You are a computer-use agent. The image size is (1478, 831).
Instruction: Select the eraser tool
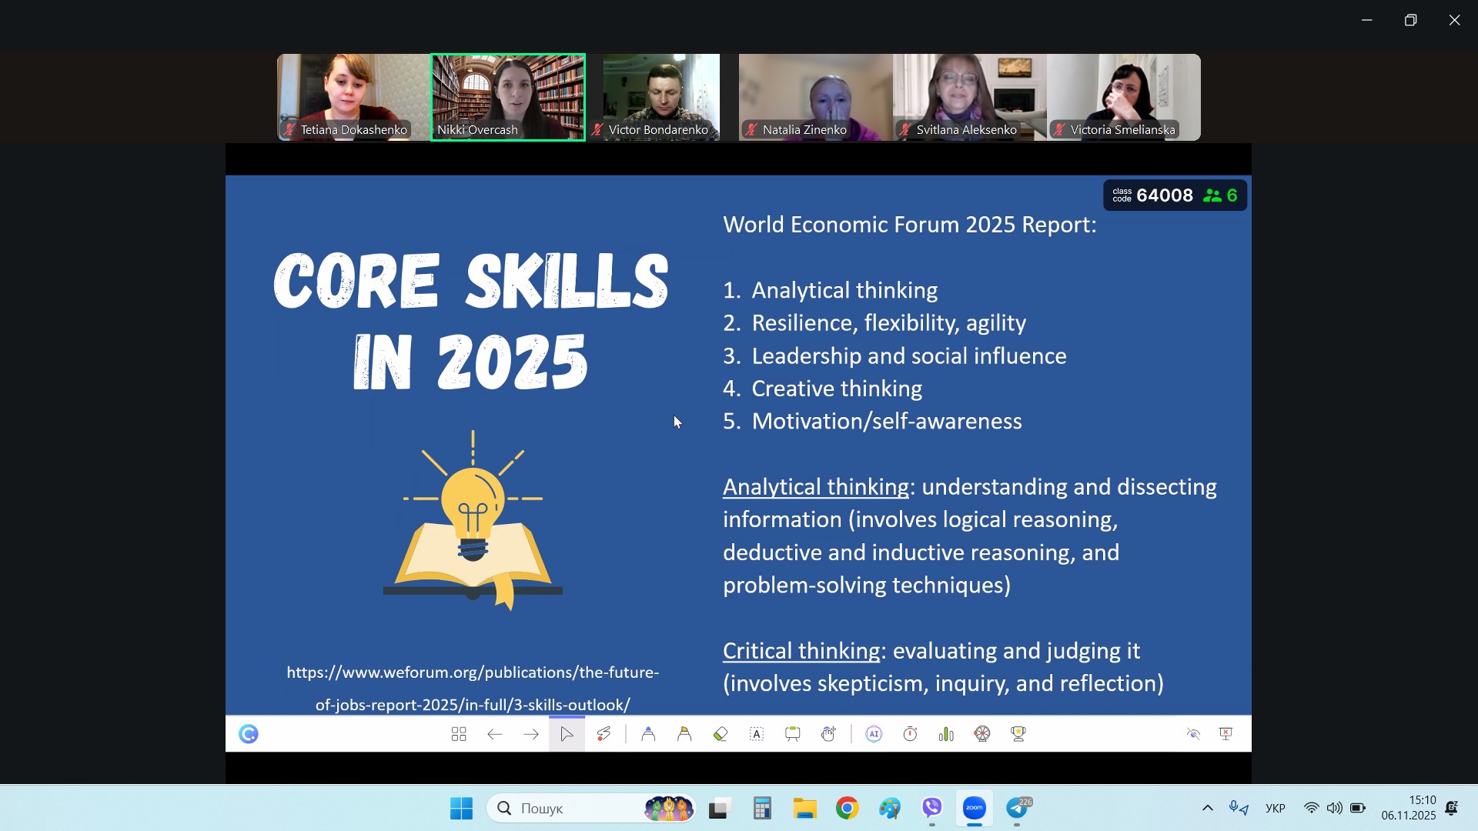coord(721,735)
